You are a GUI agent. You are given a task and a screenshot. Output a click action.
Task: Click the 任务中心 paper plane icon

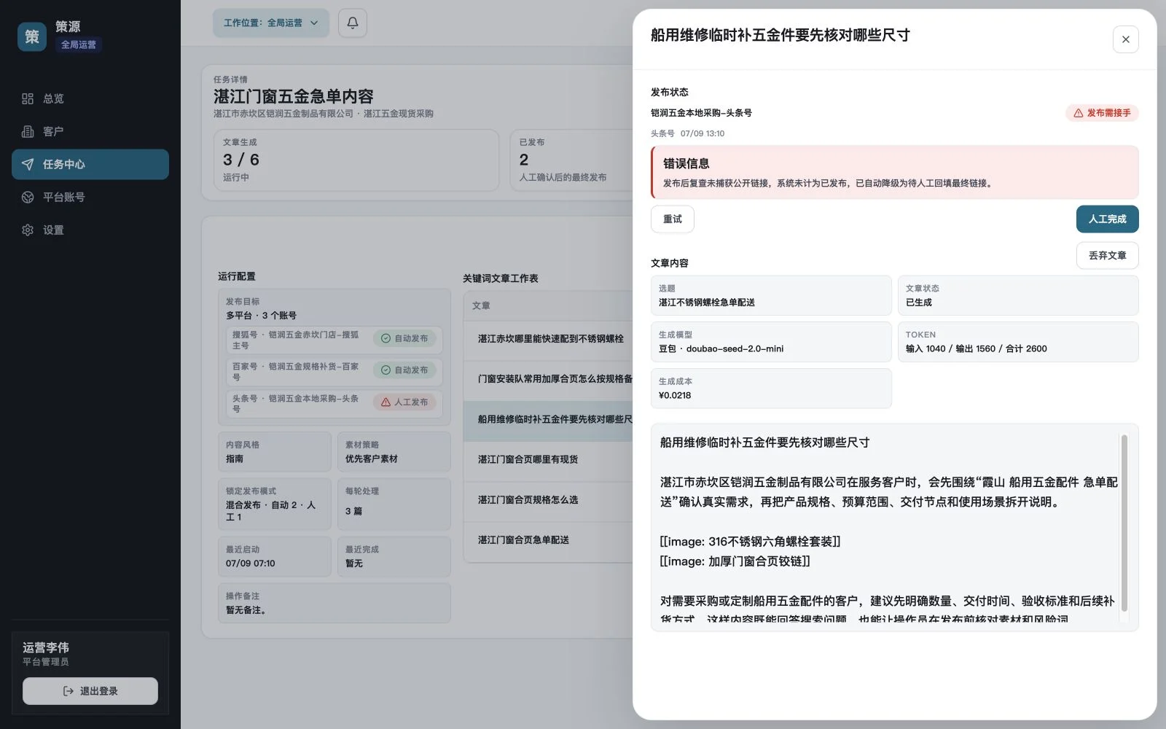[28, 164]
